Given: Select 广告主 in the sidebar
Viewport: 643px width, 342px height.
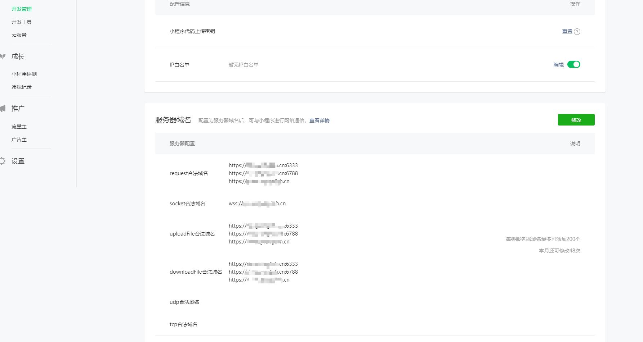Looking at the screenshot, I should (18, 140).
